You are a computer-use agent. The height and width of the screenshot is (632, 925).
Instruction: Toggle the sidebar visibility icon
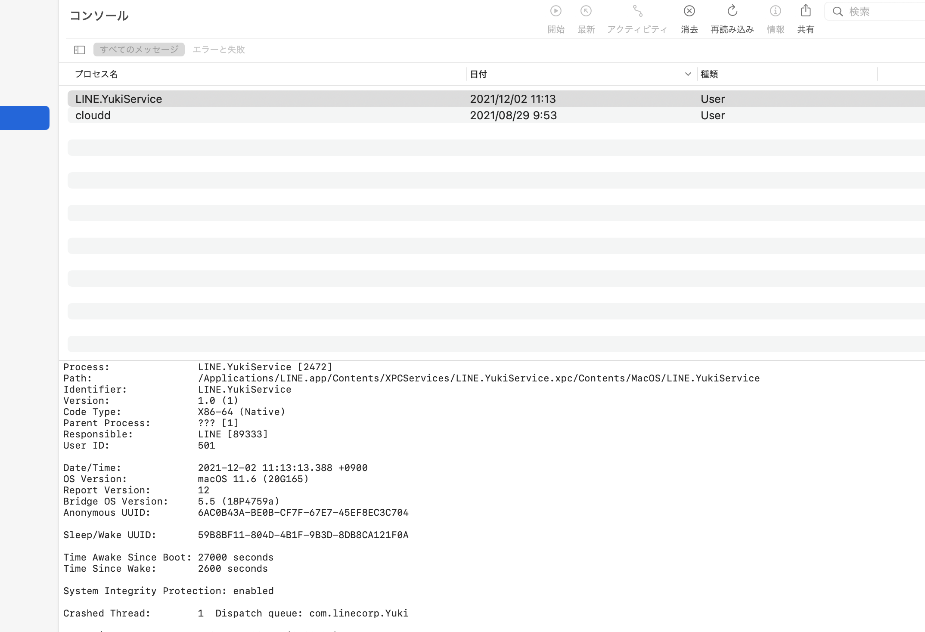(79, 50)
